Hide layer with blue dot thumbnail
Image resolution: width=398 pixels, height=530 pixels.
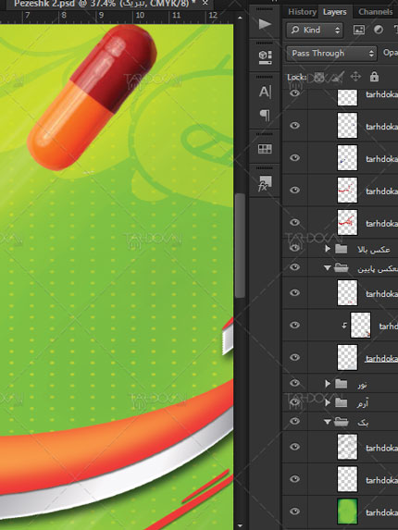coord(295,158)
